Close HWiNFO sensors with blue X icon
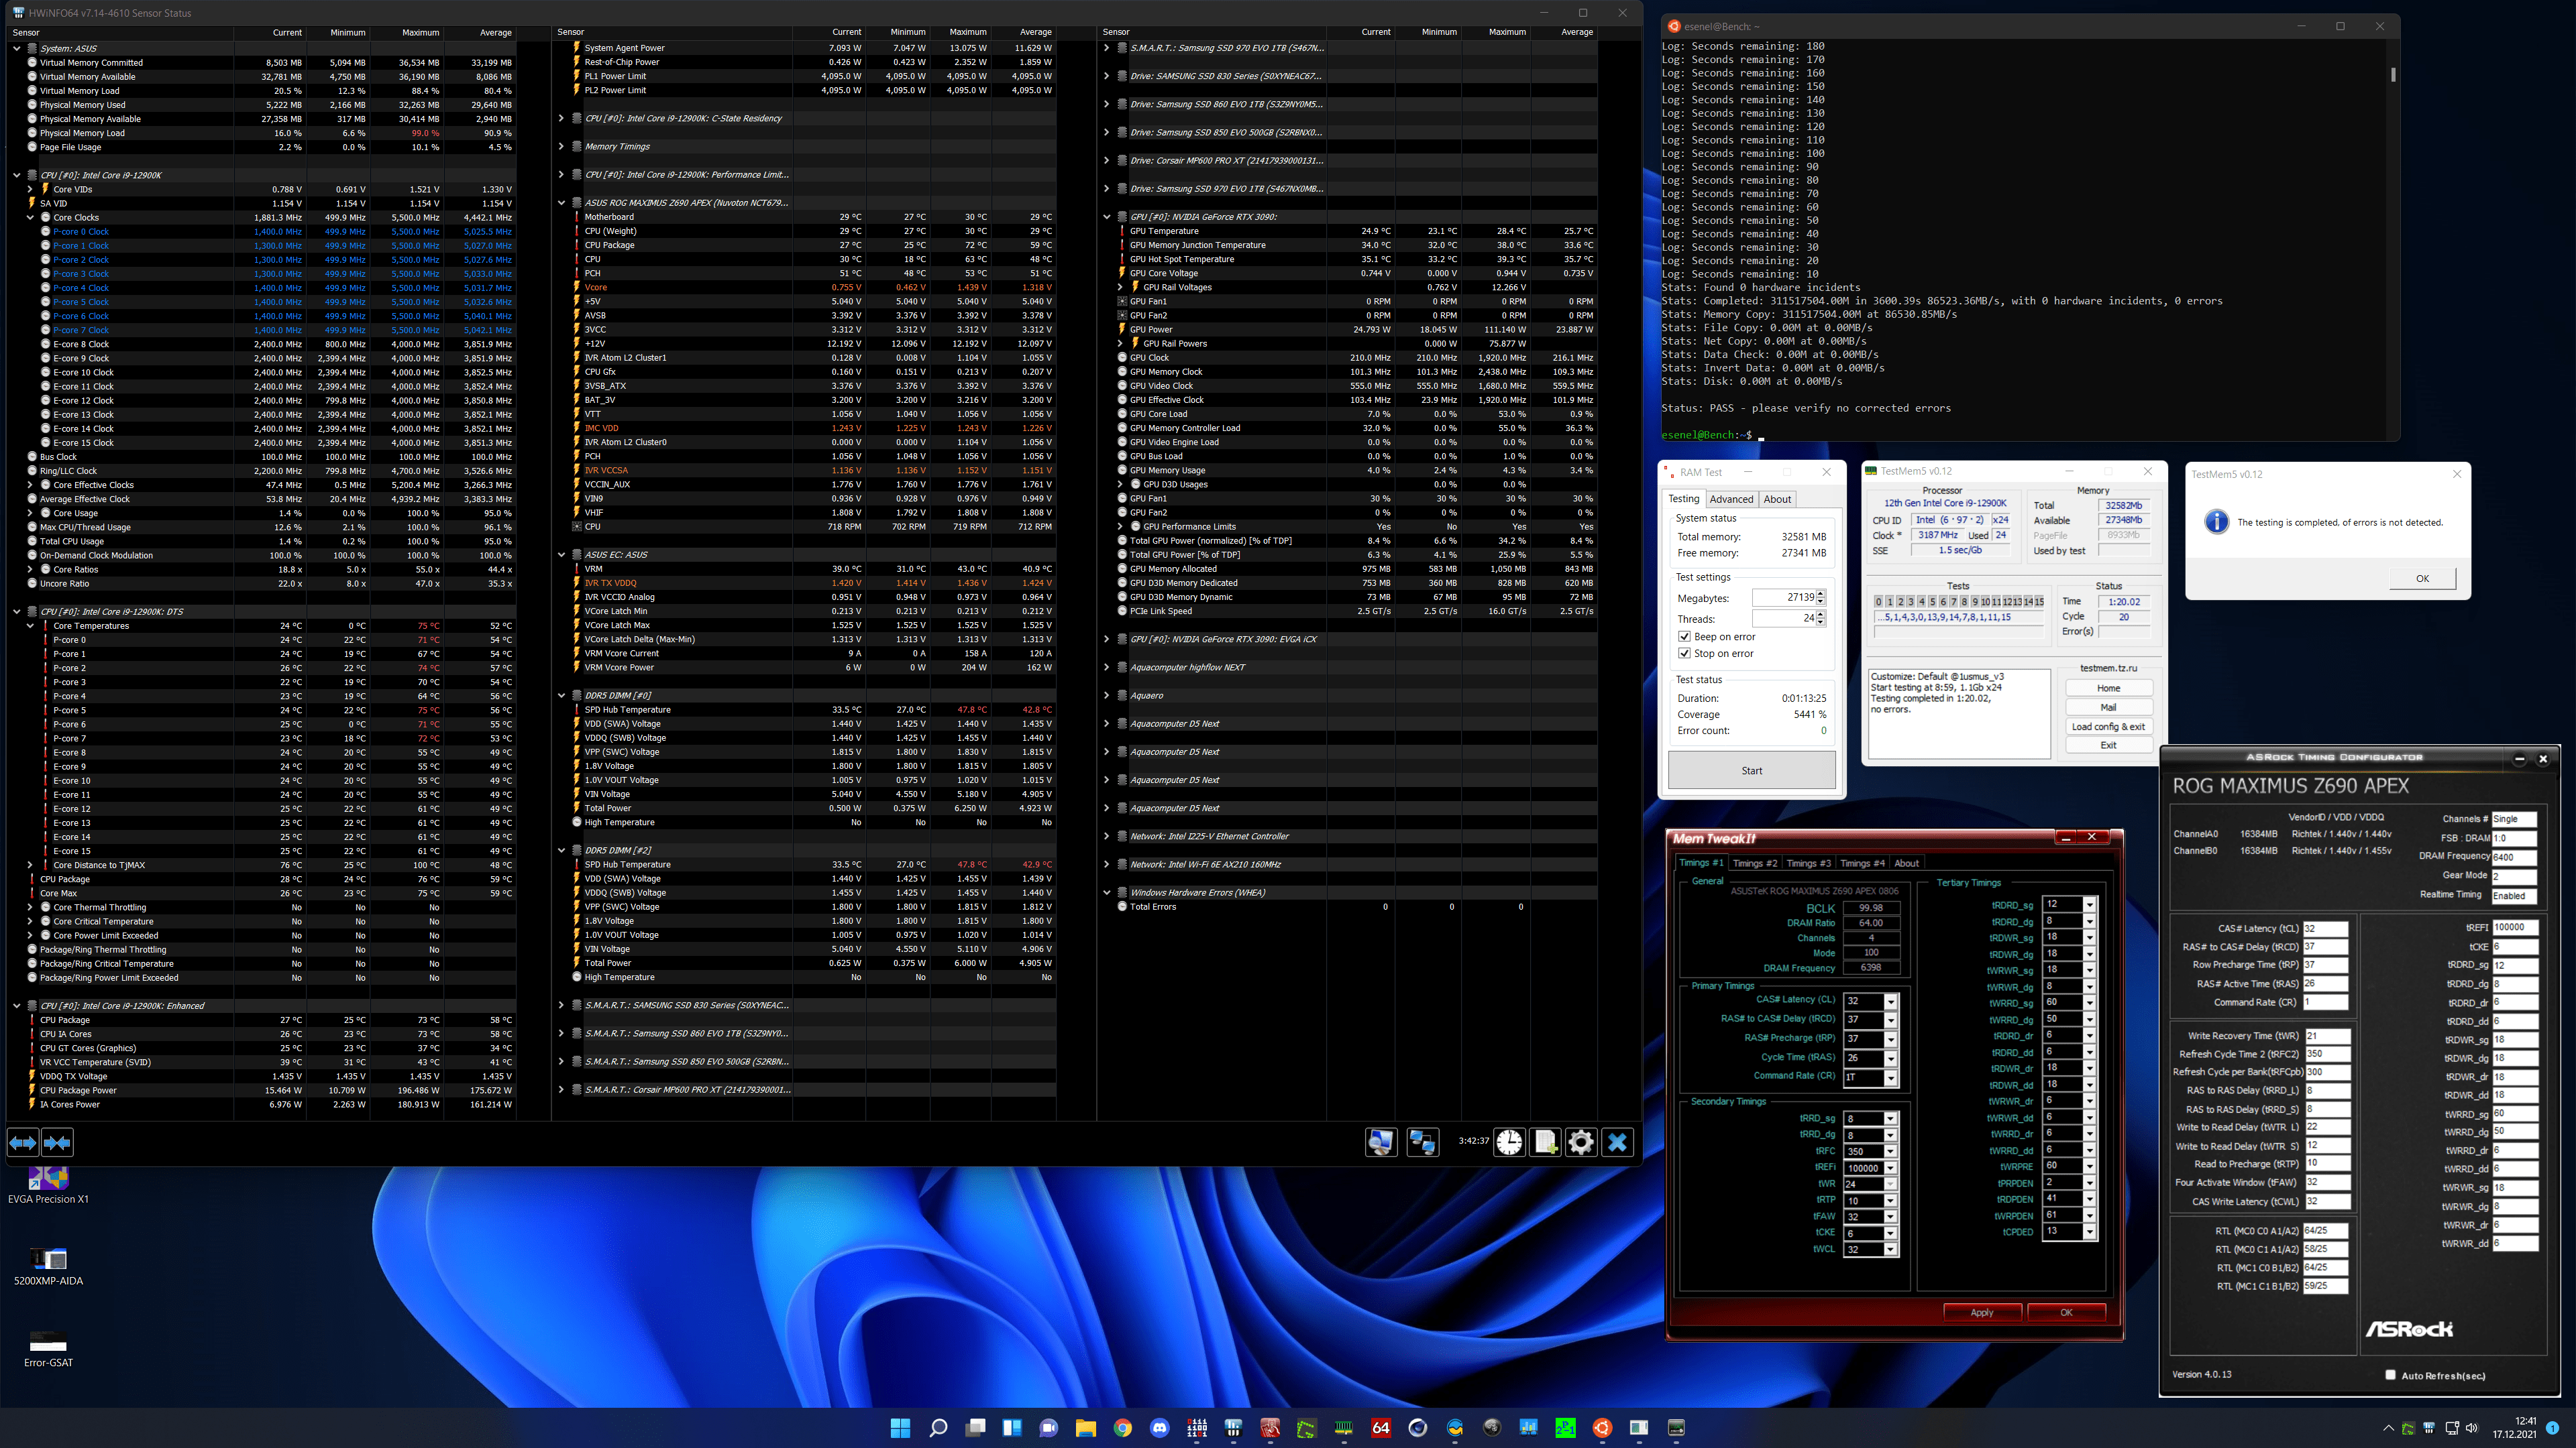Viewport: 2576px width, 1448px height. pyautogui.click(x=1617, y=1142)
